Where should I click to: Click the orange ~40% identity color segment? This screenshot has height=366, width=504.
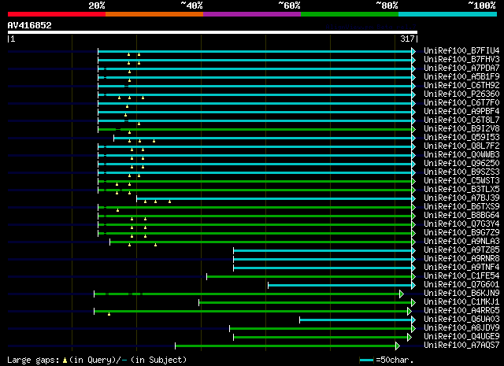(154, 14)
